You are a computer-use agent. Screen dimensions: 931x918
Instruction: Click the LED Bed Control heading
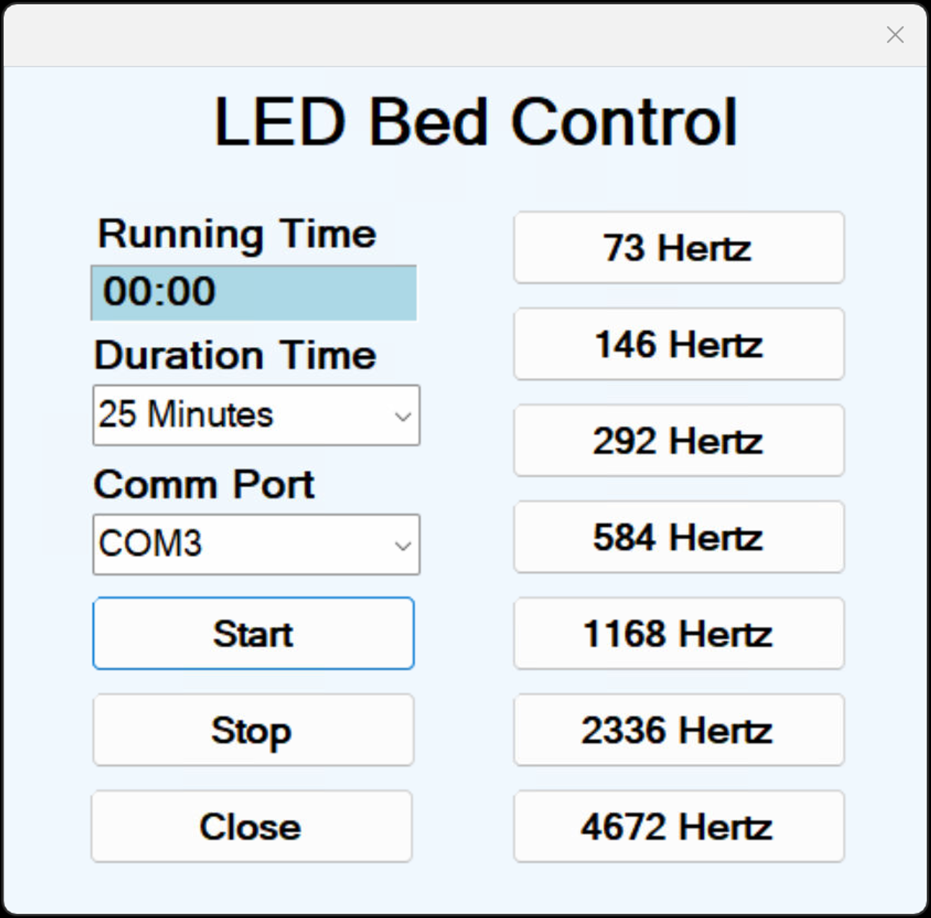tap(475, 122)
